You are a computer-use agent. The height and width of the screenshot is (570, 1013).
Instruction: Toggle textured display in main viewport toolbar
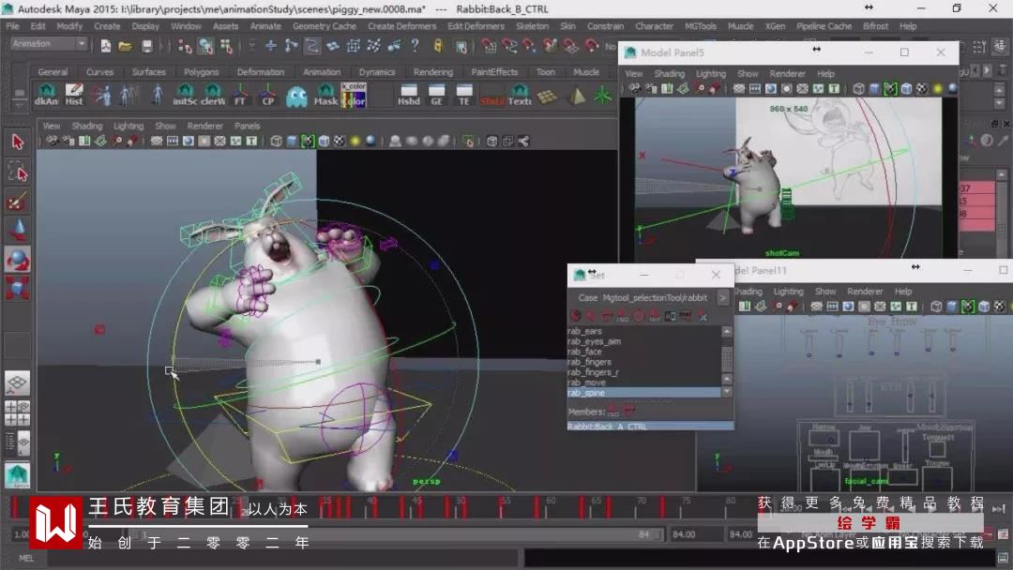(x=340, y=141)
